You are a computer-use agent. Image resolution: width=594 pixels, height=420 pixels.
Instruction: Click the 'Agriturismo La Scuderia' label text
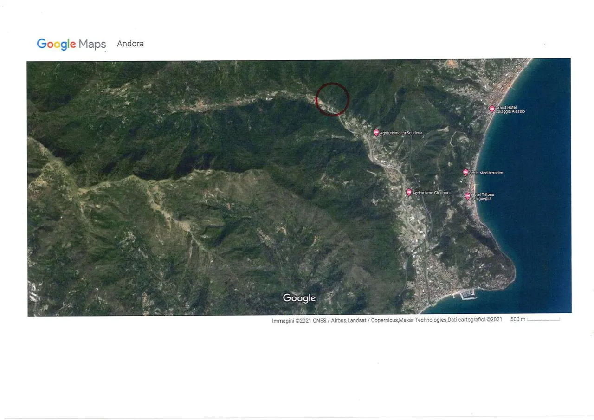tap(401, 133)
